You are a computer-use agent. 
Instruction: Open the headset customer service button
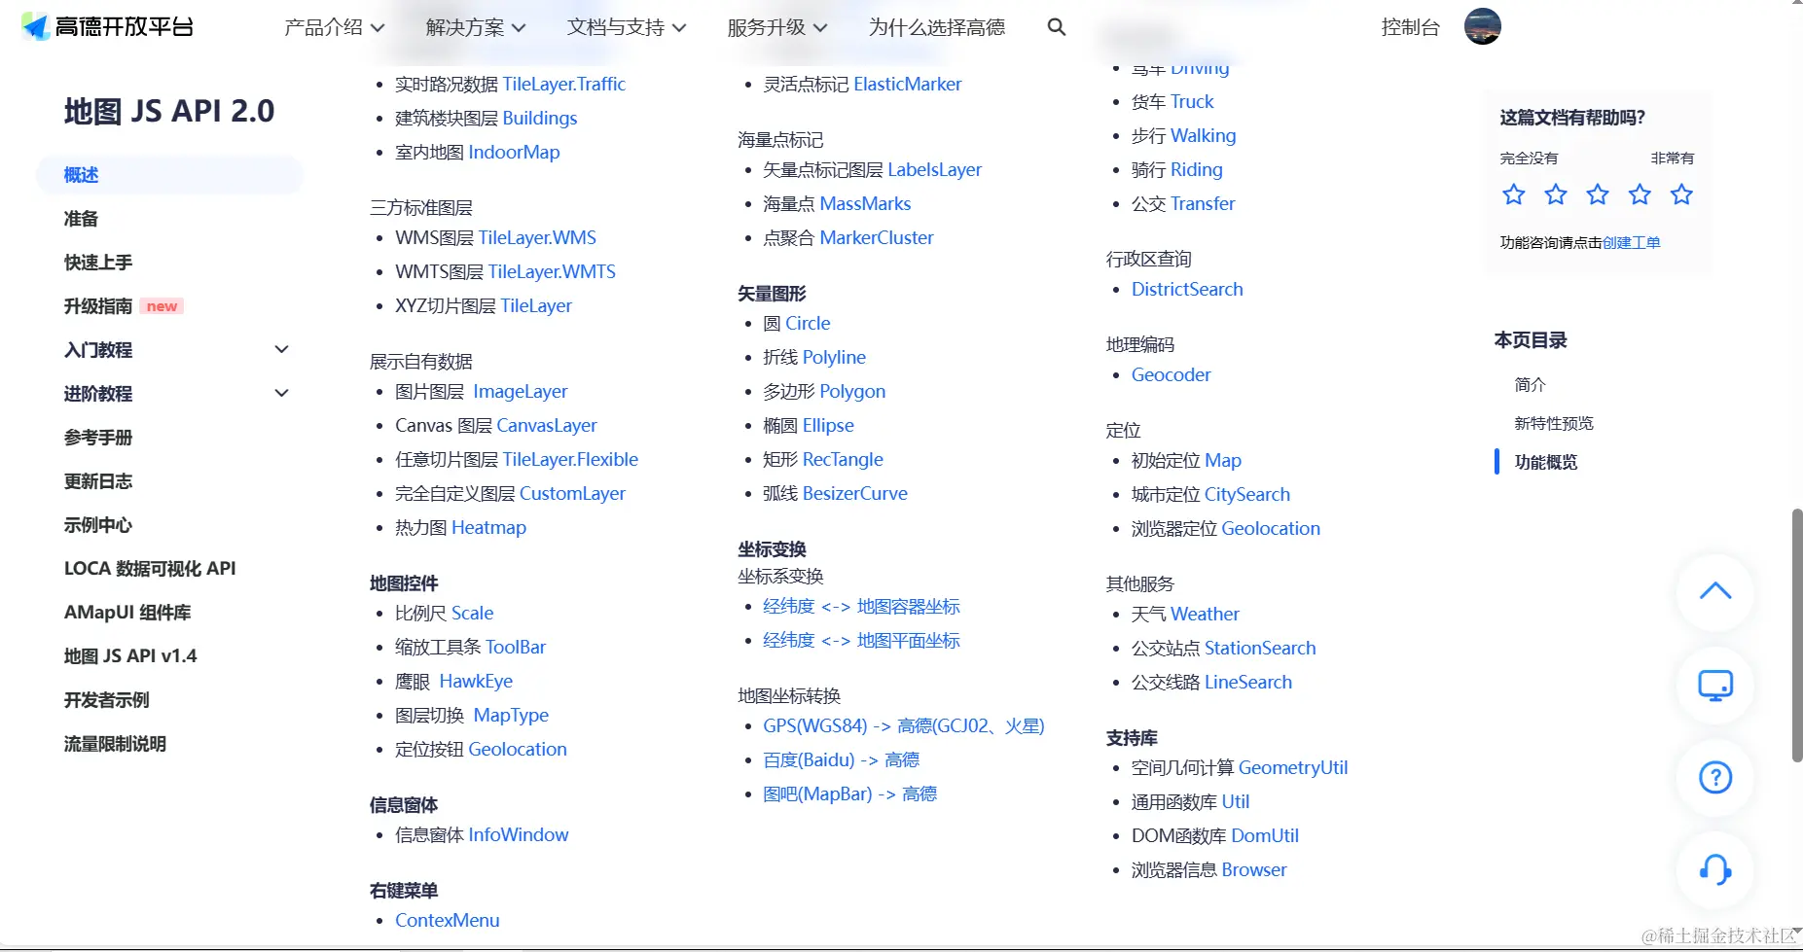[1715, 869]
